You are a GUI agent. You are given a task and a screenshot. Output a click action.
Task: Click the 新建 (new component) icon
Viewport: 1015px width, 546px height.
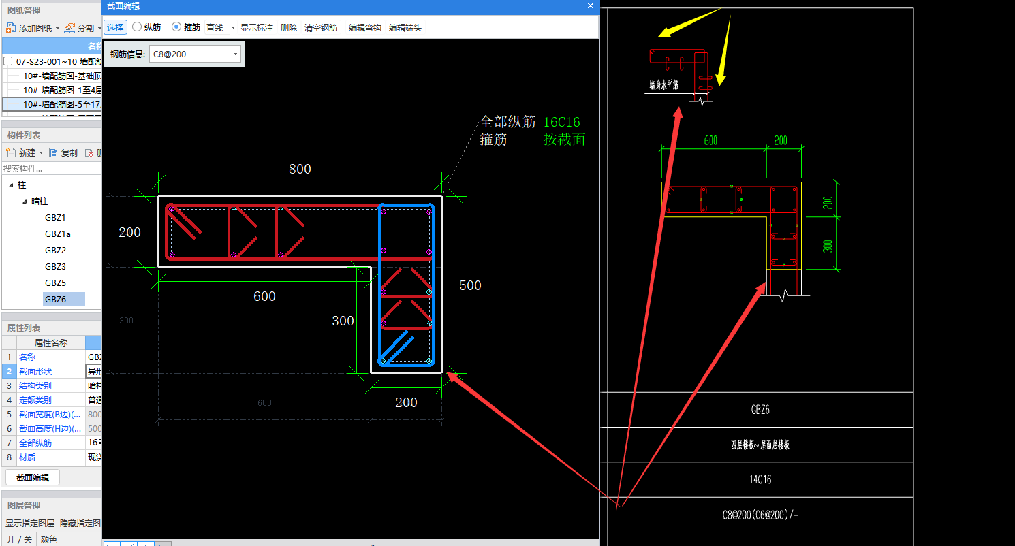pos(10,153)
